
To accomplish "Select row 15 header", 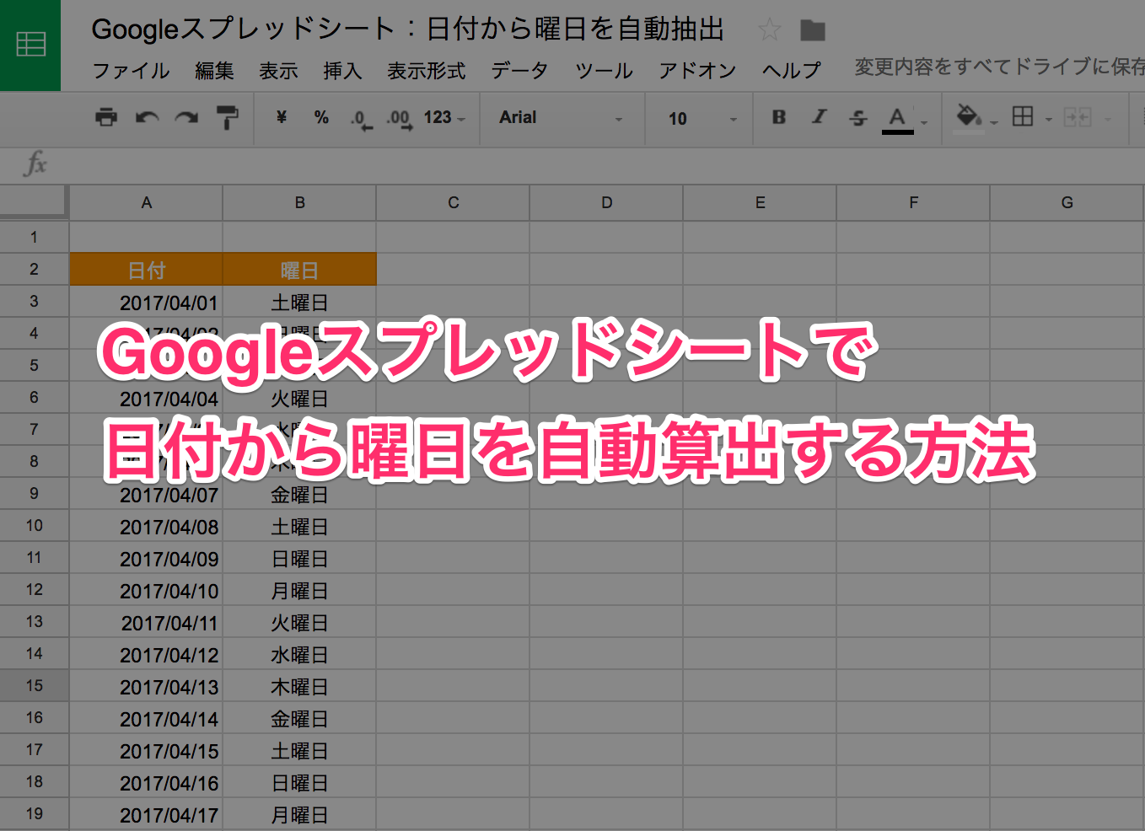I will 34,686.
